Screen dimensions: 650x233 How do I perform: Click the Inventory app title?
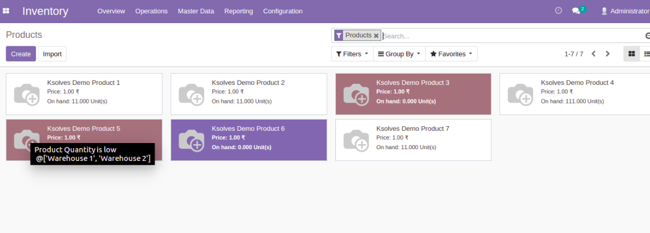(45, 11)
